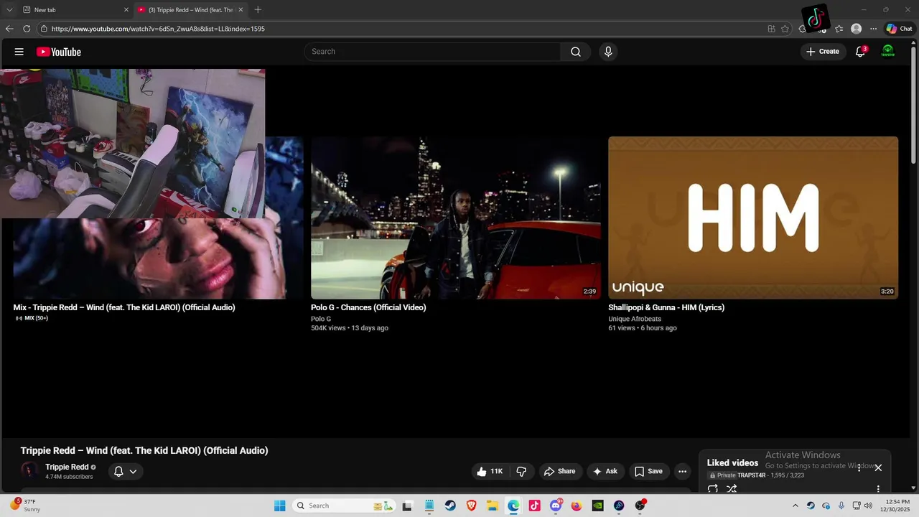Close the Trippie Redd browser tab
Screen dimensions: 919x517
[241, 9]
